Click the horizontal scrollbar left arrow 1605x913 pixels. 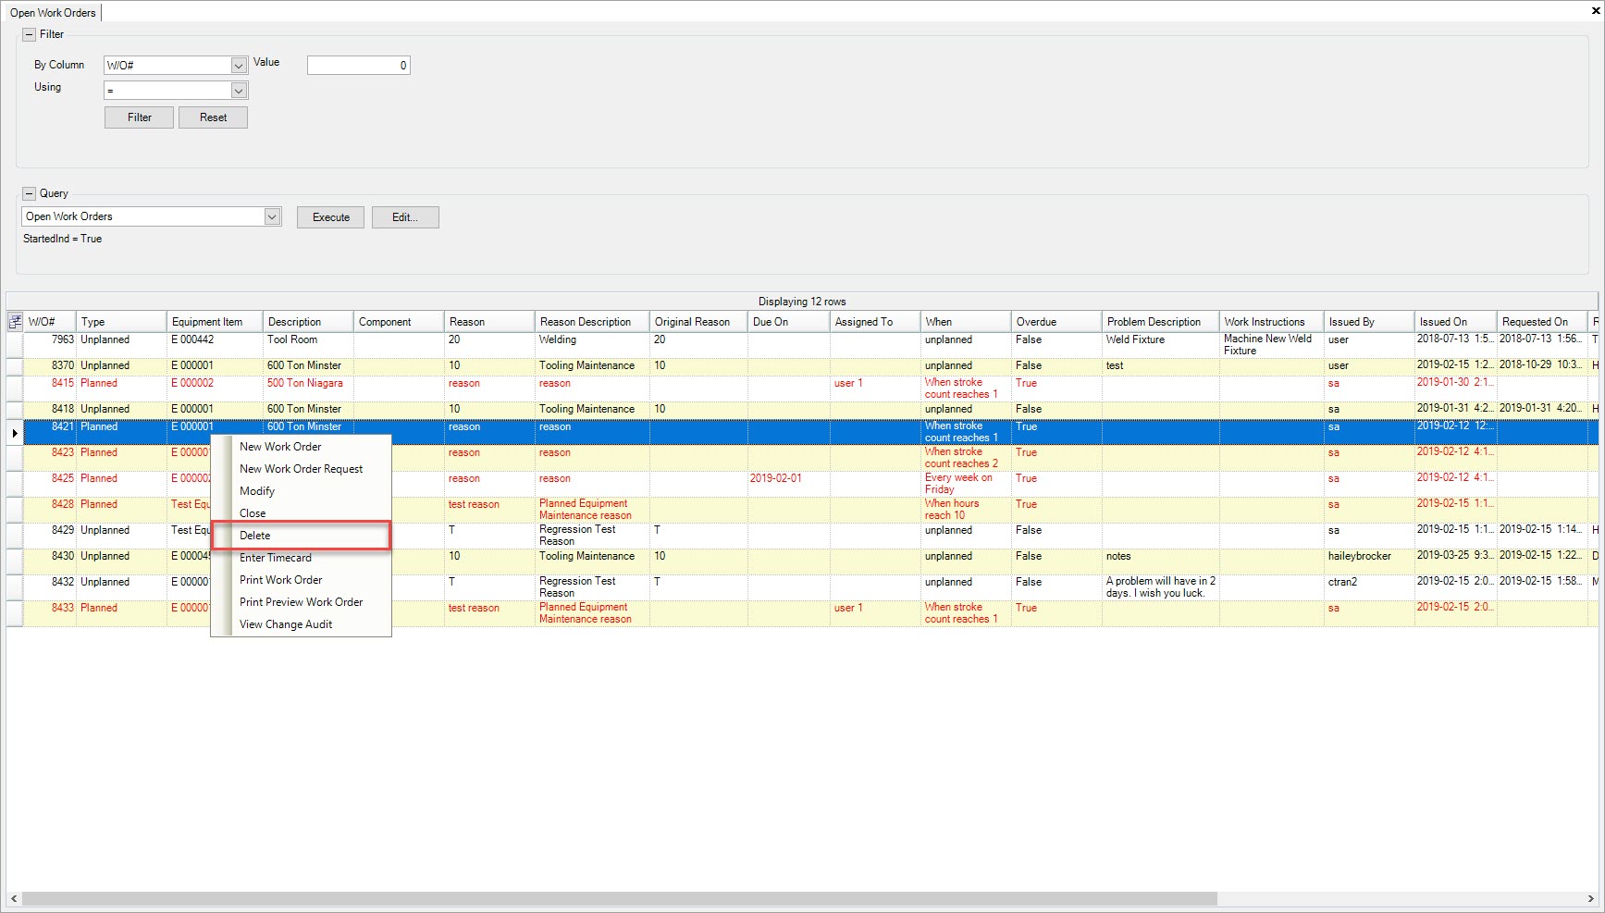pos(13,898)
